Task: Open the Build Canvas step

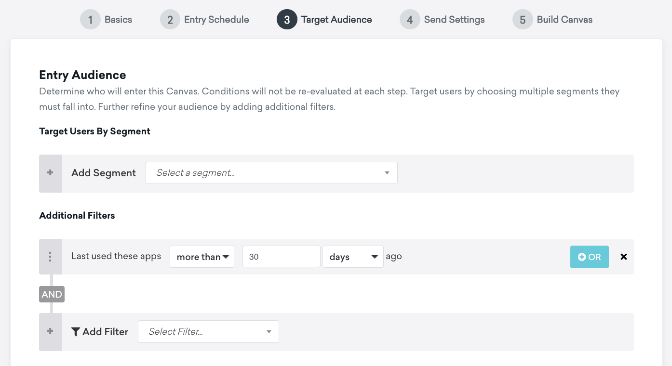Action: (552, 20)
